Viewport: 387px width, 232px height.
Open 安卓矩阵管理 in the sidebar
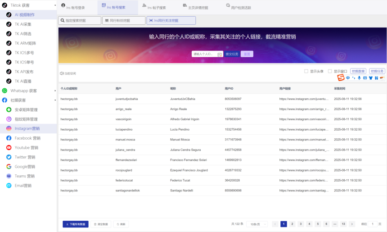point(26,110)
